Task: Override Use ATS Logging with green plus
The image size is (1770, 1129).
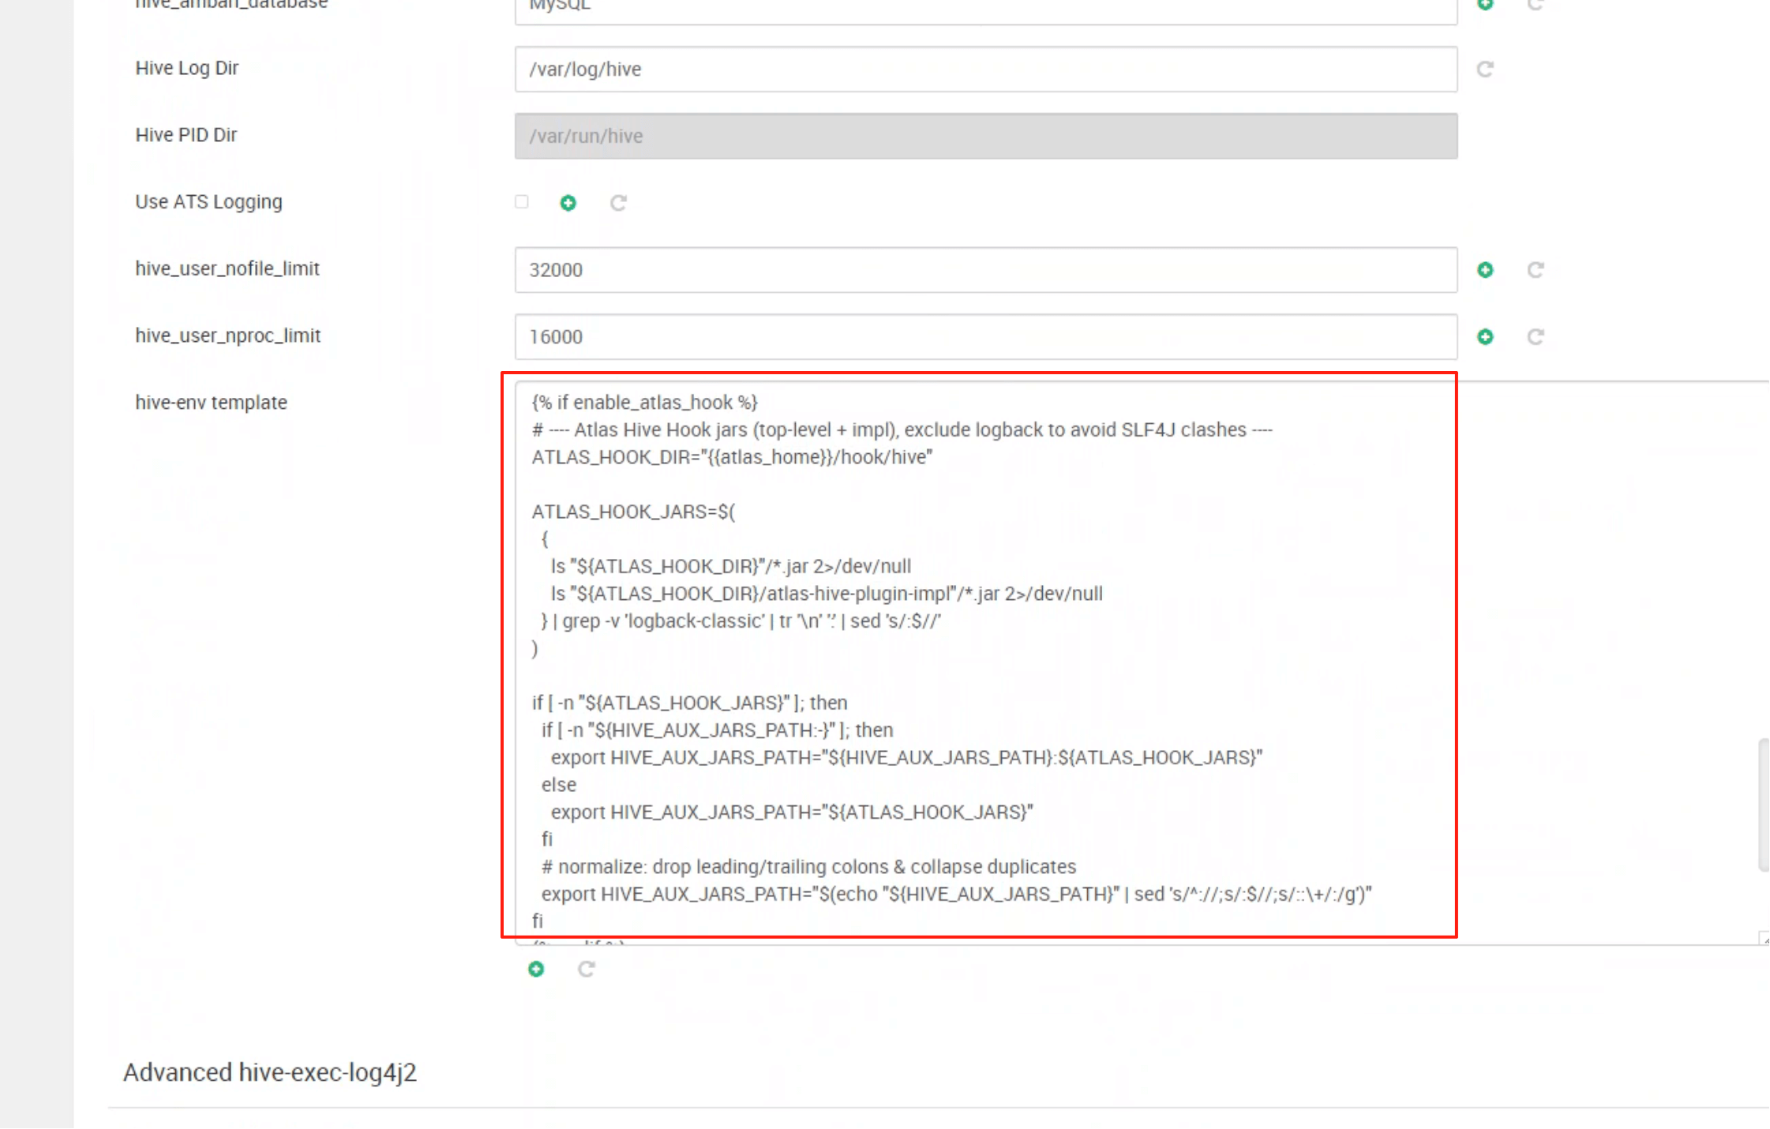Action: [568, 203]
